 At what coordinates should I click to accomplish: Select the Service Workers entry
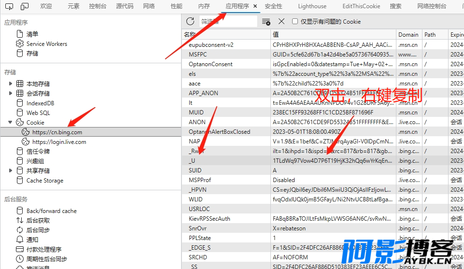[x=47, y=44]
